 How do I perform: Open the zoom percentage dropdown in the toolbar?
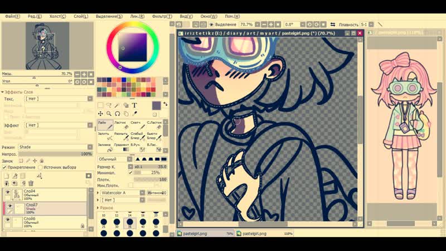click(258, 25)
